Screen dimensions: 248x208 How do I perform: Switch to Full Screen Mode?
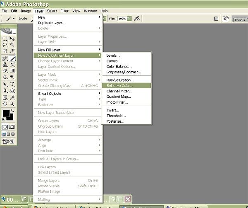(x=13, y=134)
